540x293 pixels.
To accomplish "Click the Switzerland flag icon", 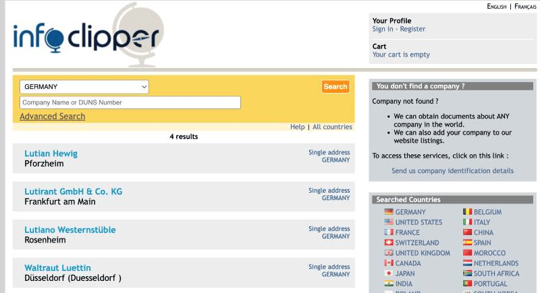I will point(389,242).
